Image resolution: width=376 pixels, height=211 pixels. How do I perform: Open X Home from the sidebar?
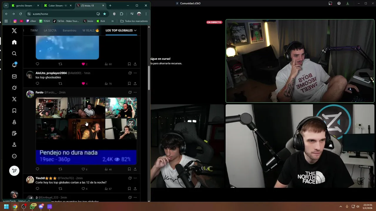point(14,42)
